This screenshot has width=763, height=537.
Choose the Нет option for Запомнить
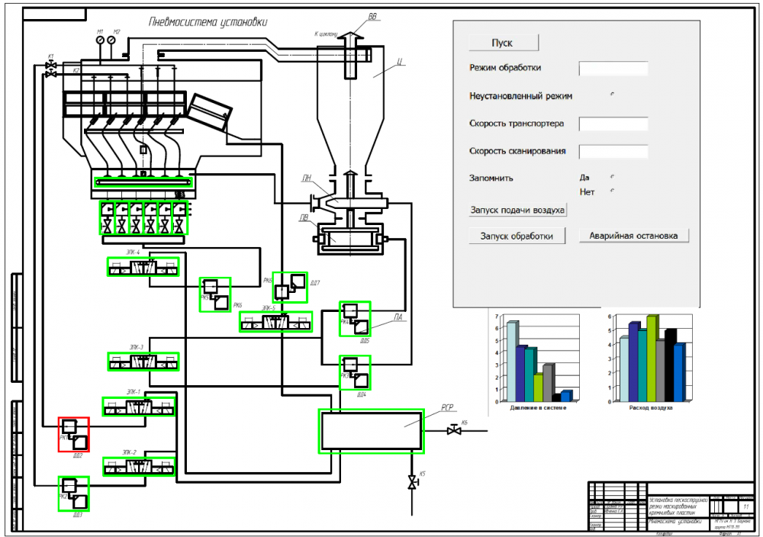613,191
